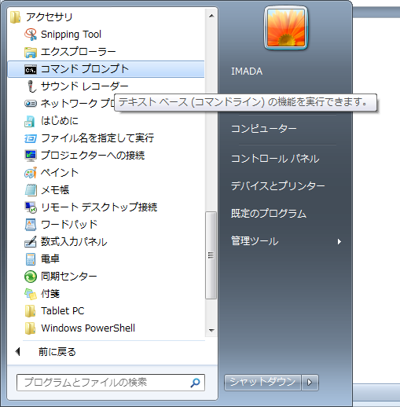The width and height of the screenshot is (400, 407).
Task: Open the Snipping Tool scissors icon
Action: (x=31, y=35)
